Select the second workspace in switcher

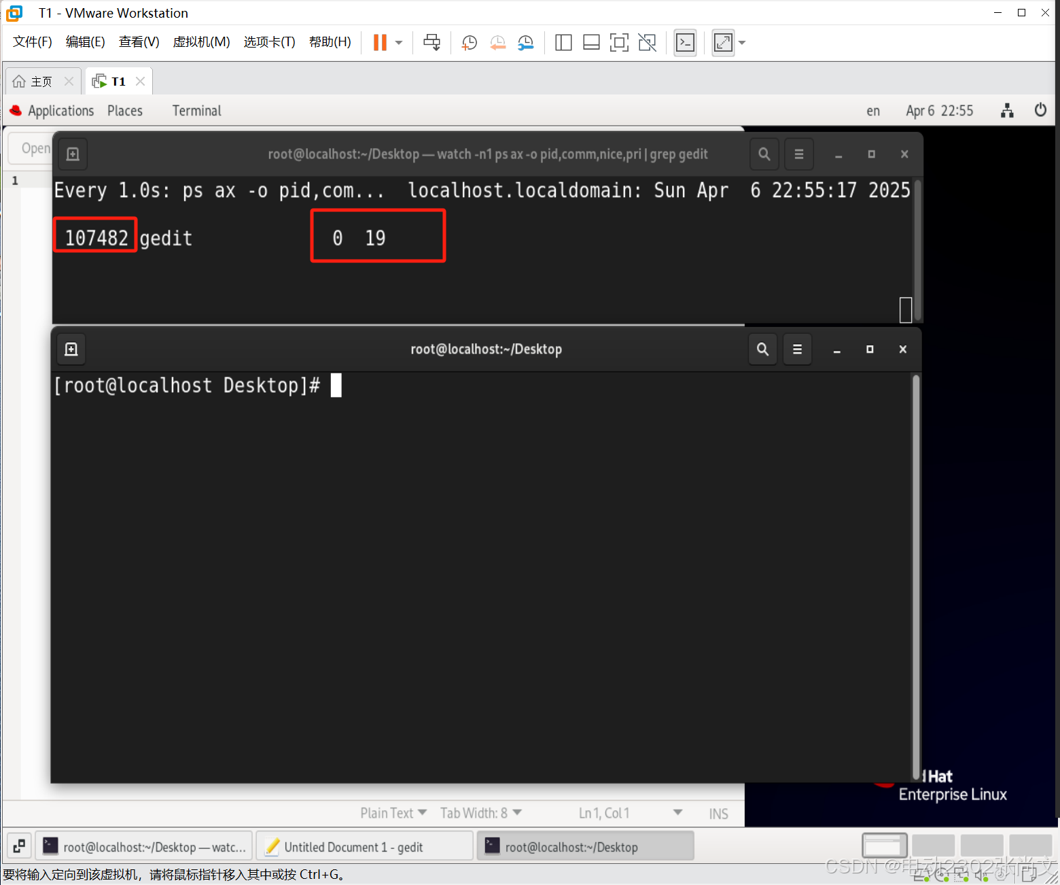click(933, 846)
